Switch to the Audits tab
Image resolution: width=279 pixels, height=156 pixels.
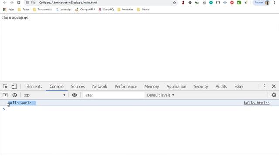pos(221,86)
